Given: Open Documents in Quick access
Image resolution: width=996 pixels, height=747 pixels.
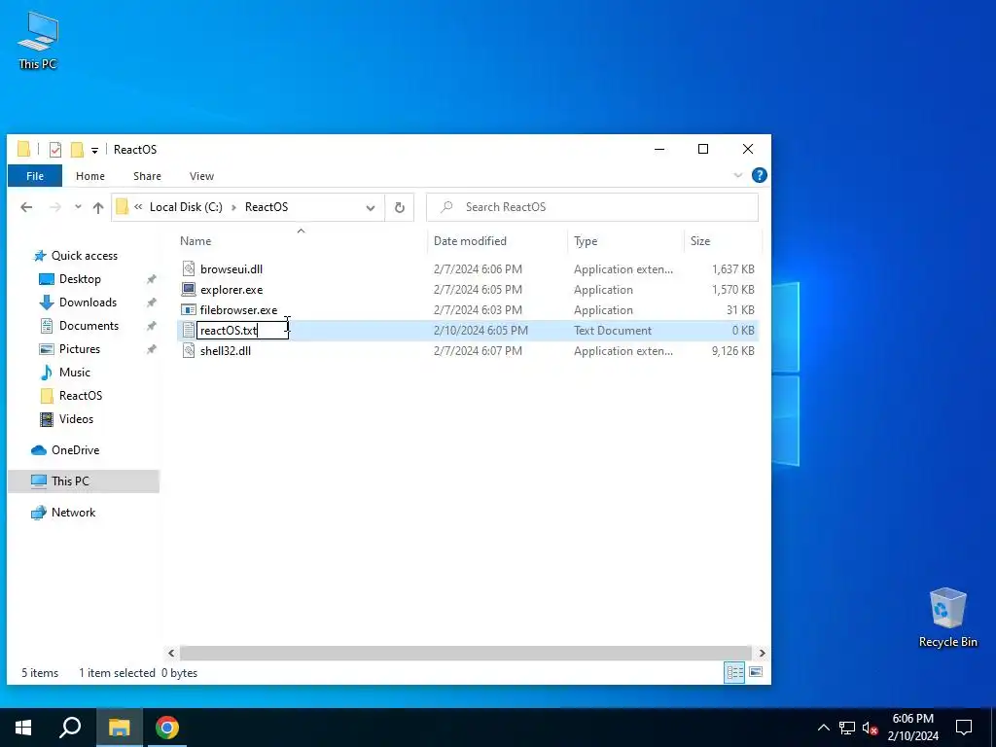Looking at the screenshot, I should (x=89, y=326).
